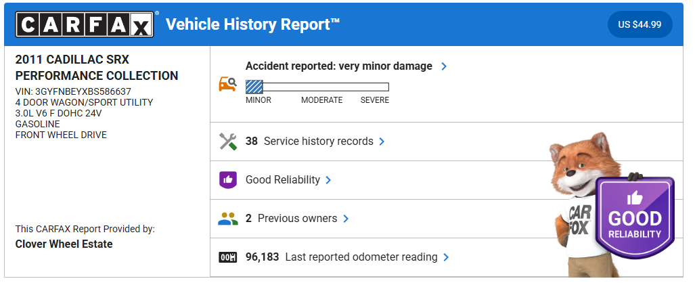Click the US $44.99 price button
The width and height of the screenshot is (695, 283).
(640, 25)
